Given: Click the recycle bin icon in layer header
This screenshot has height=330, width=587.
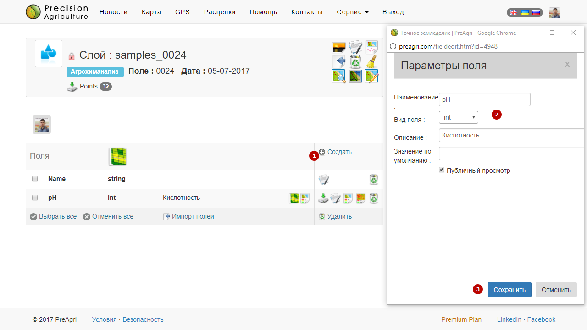Looking at the screenshot, I should pyautogui.click(x=355, y=61).
